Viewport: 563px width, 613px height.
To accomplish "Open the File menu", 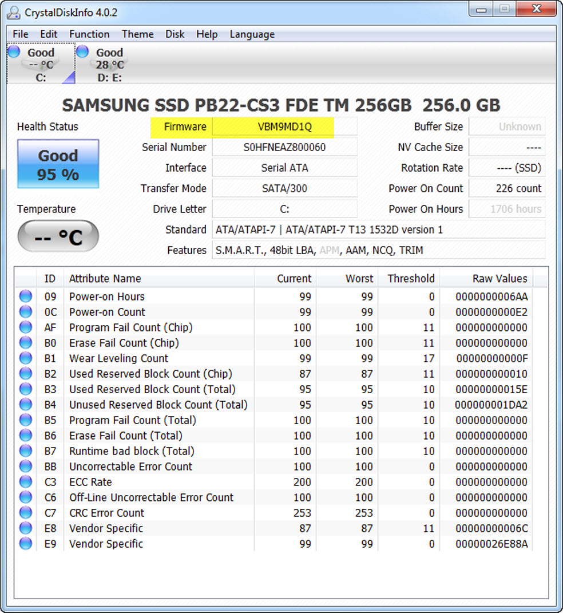I will (x=21, y=34).
